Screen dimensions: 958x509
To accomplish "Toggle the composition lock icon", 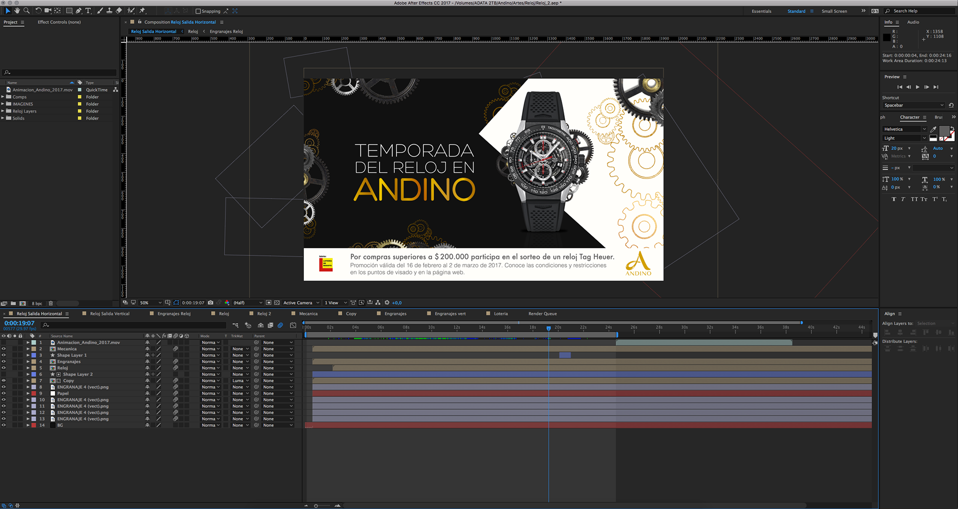I will coord(140,22).
